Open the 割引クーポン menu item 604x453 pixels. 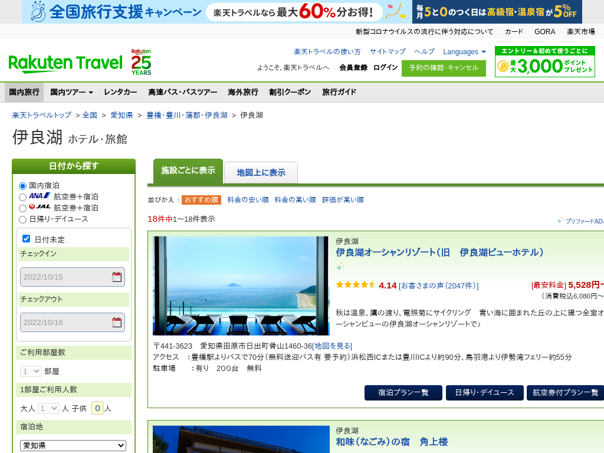pyautogui.click(x=290, y=92)
